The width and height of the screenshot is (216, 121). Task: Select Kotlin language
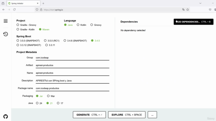(x=82, y=25)
